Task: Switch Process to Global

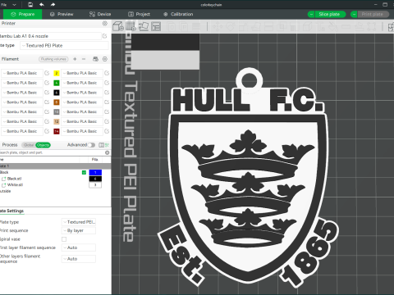Action: [x=29, y=145]
